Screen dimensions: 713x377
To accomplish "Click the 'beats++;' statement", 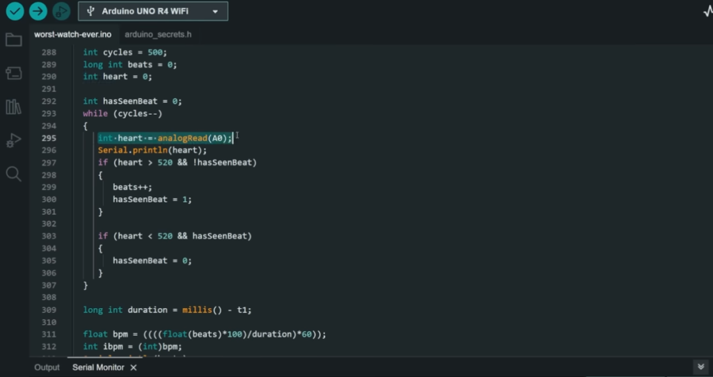I will click(x=132, y=187).
